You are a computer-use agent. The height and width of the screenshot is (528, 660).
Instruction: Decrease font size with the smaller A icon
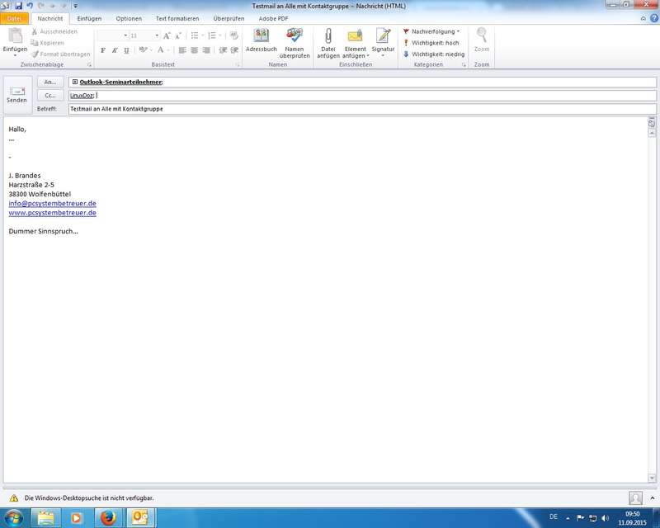178,35
